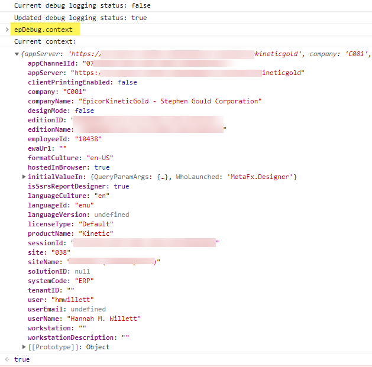Expand the initialValueIn property

coord(24,177)
